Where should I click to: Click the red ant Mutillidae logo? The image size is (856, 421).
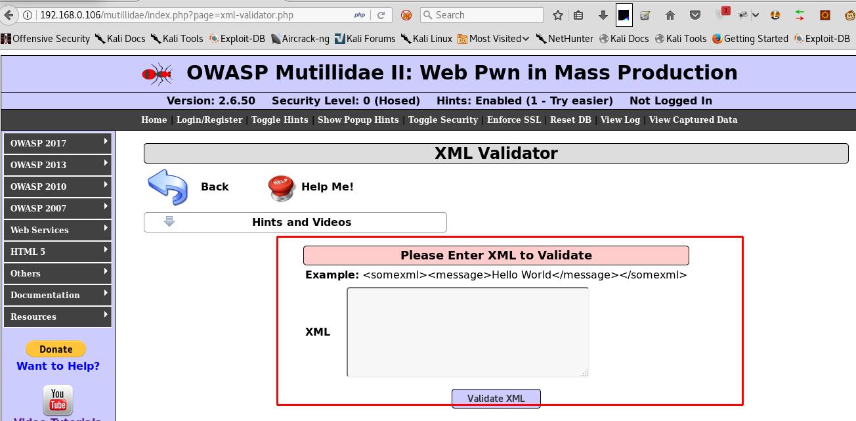point(158,74)
